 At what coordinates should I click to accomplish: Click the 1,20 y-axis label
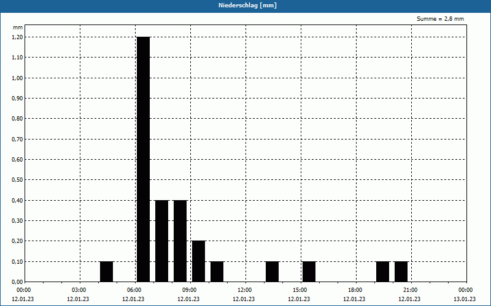click(17, 37)
